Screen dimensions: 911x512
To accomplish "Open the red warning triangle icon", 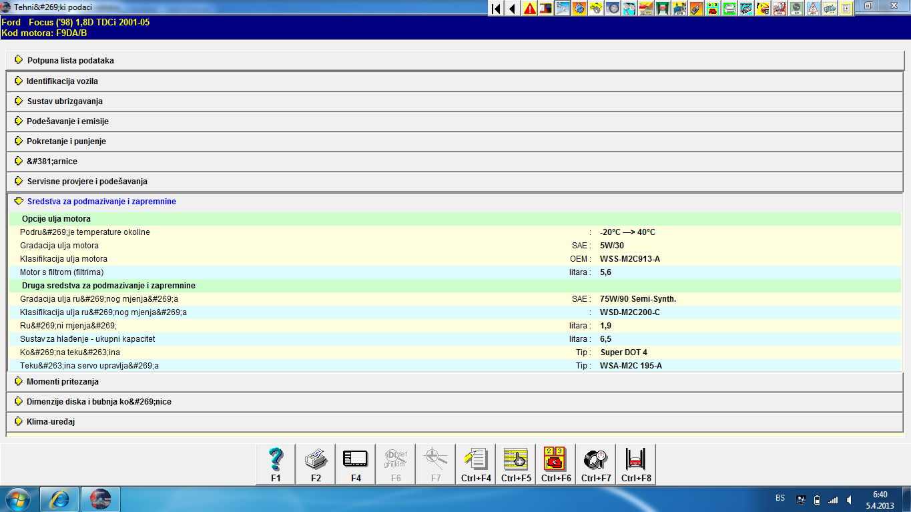I will pyautogui.click(x=529, y=9).
